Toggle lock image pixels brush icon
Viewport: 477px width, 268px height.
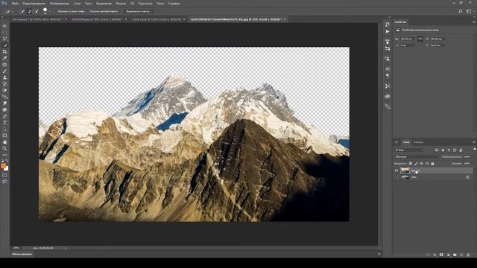(x=416, y=164)
